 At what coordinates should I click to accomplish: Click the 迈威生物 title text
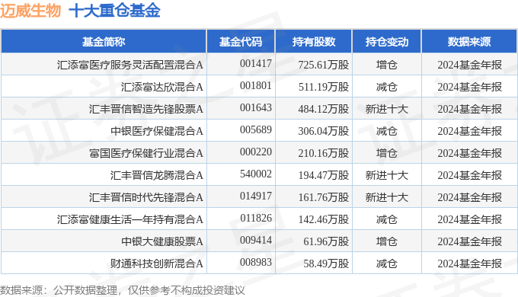click(x=30, y=10)
